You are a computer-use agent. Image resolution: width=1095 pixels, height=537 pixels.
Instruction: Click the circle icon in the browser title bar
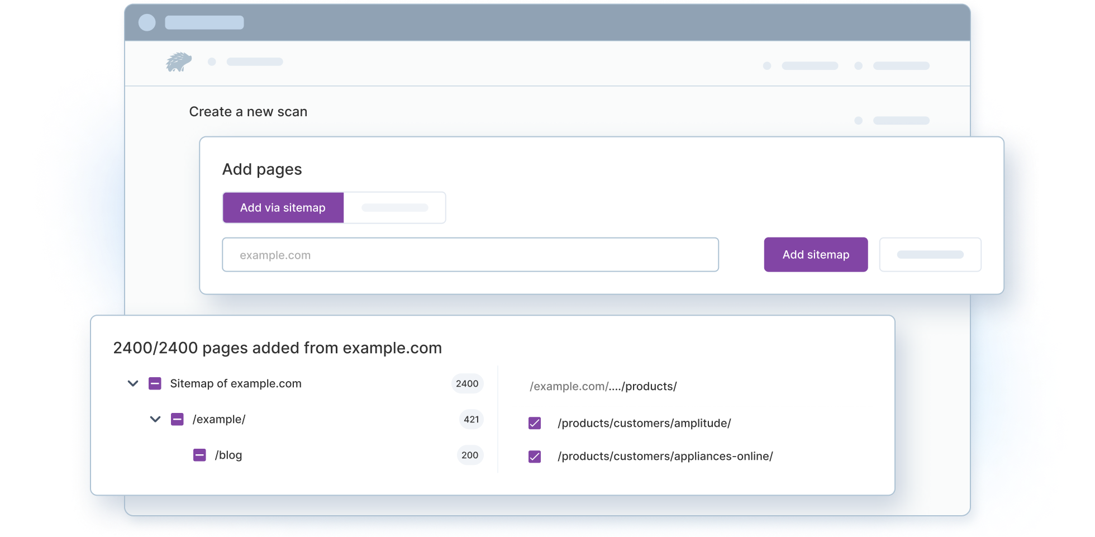coord(147,22)
